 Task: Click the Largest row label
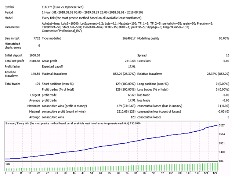[35, 95]
